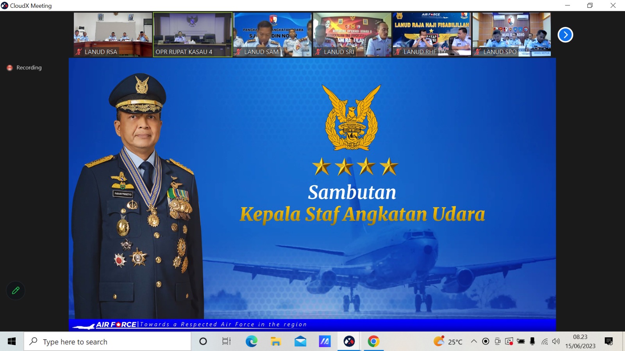Select the LANUD SPO participant thumbnail
Screen dimensions: 625x351
pos(511,35)
